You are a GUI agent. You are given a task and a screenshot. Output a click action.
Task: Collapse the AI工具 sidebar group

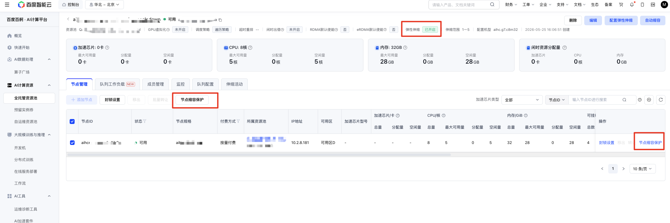tap(49, 196)
